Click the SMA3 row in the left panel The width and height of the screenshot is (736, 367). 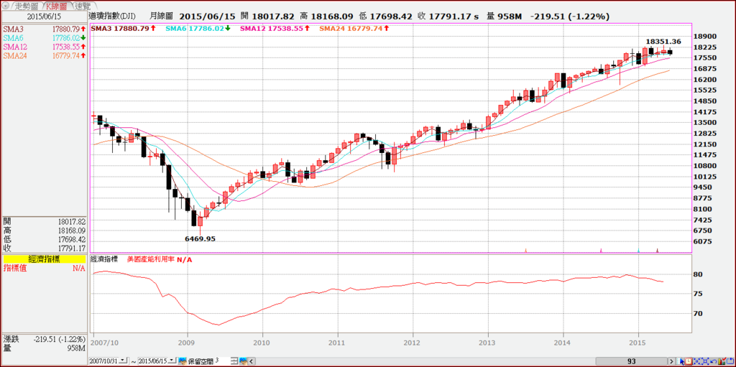tap(45, 28)
